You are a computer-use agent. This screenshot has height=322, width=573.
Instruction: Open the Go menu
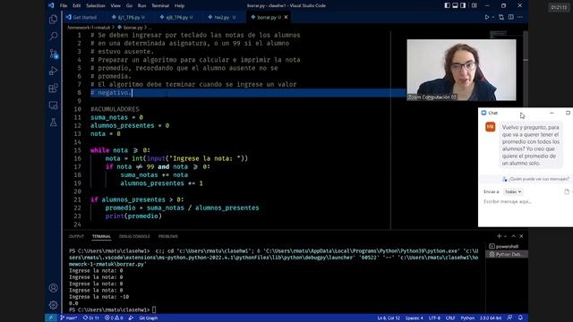coord(129,5)
